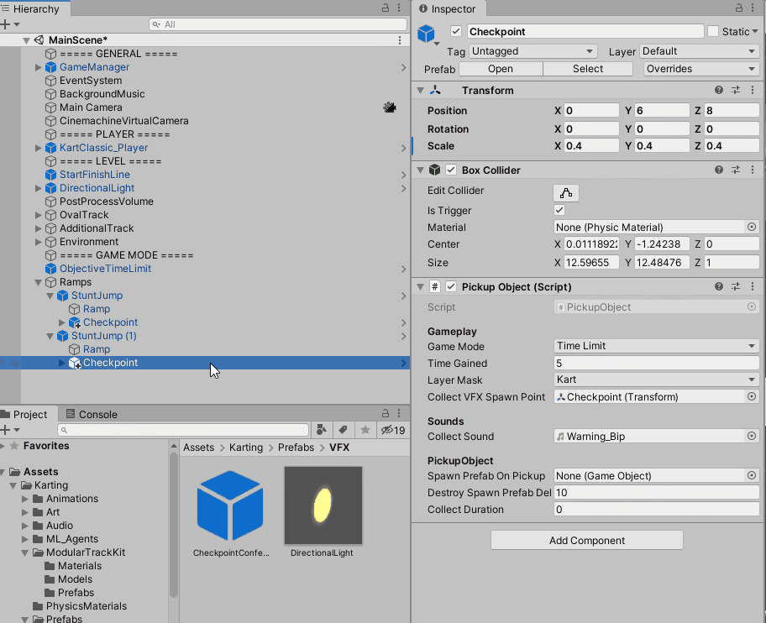Search by type in Project panel
The height and width of the screenshot is (623, 766).
pos(322,430)
